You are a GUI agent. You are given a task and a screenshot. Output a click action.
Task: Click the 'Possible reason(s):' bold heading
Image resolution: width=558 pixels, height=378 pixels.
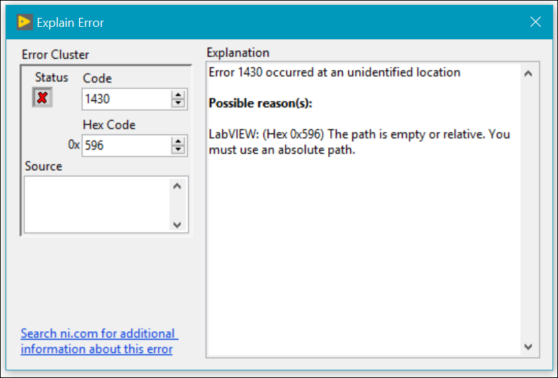[x=260, y=103]
